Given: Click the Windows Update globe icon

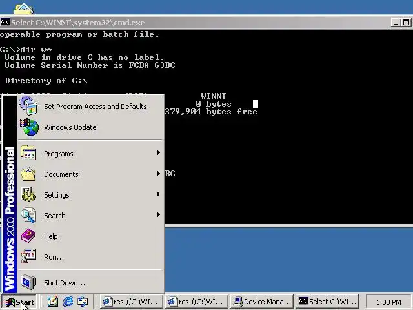Looking at the screenshot, I should tap(29, 127).
